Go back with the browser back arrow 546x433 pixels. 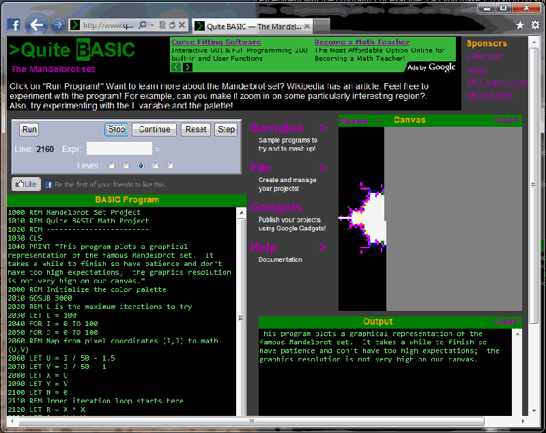point(37,25)
